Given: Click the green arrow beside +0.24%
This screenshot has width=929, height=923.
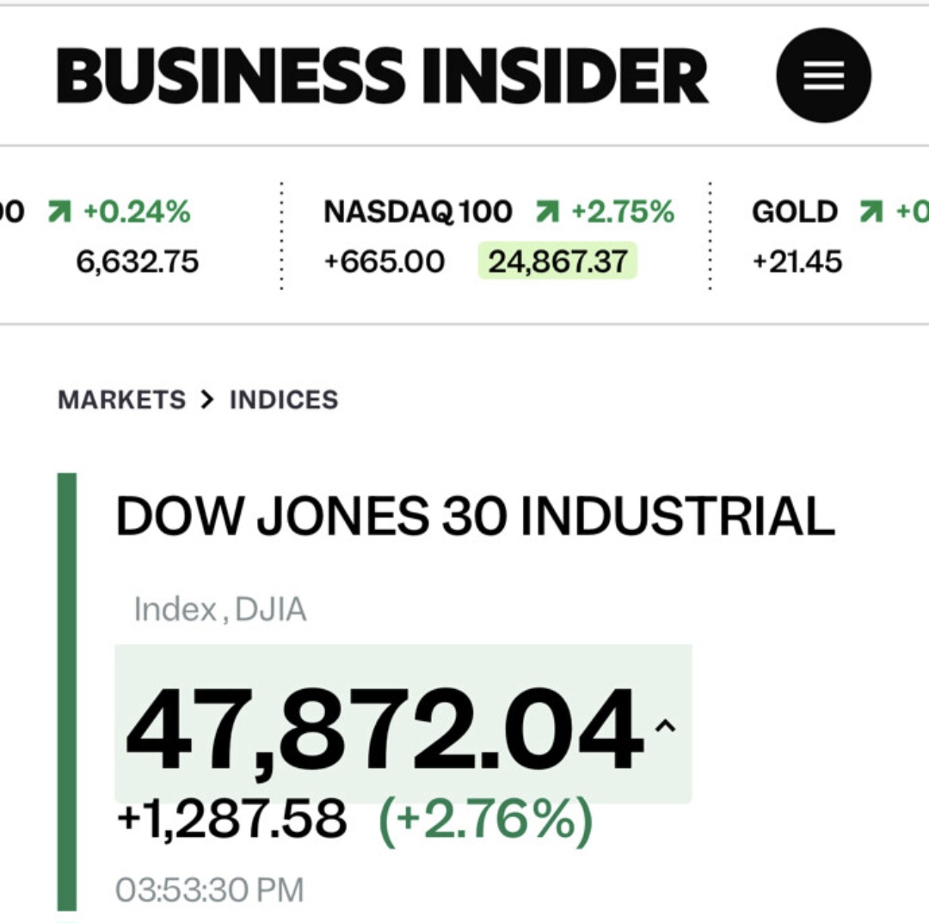Looking at the screenshot, I should pos(59,212).
